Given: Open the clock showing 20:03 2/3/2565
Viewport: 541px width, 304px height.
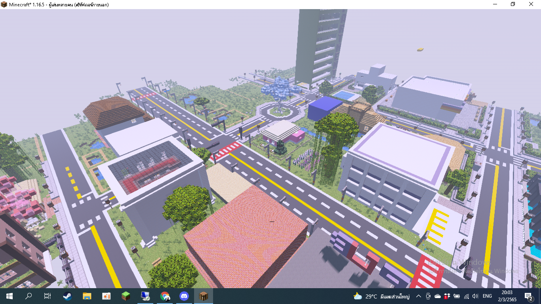Looking at the screenshot, I should pyautogui.click(x=507, y=296).
